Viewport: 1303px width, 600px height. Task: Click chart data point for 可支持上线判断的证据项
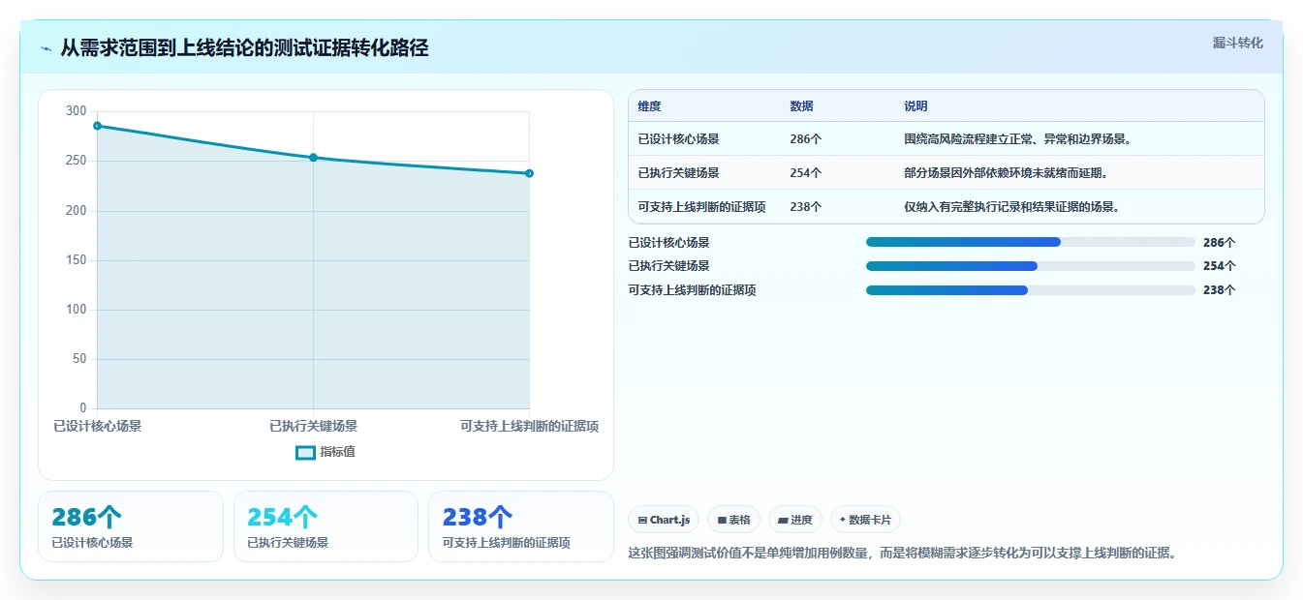[x=529, y=173]
